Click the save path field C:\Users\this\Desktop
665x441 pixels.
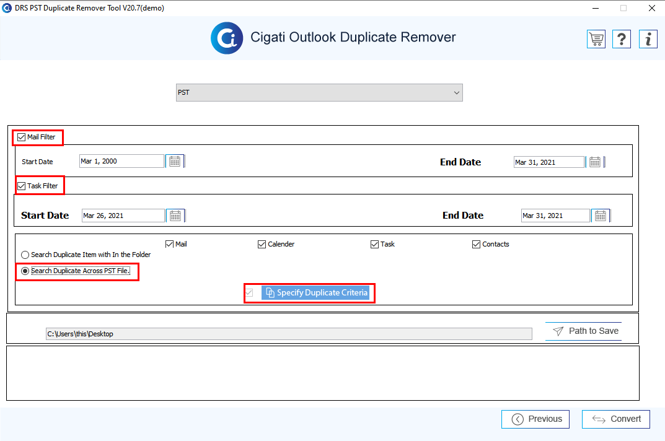pyautogui.click(x=289, y=334)
